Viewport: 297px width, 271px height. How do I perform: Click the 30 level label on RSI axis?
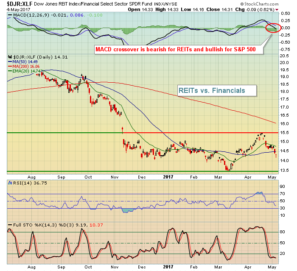(283, 208)
